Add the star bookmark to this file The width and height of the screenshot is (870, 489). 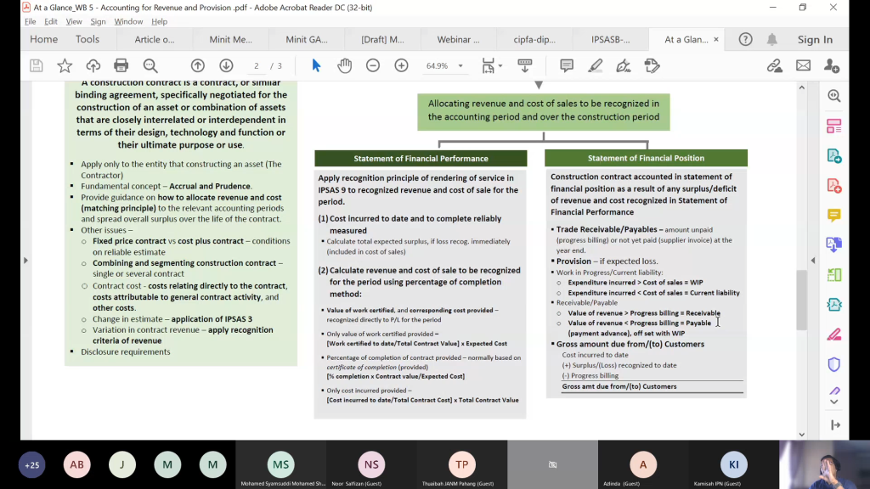coord(65,66)
